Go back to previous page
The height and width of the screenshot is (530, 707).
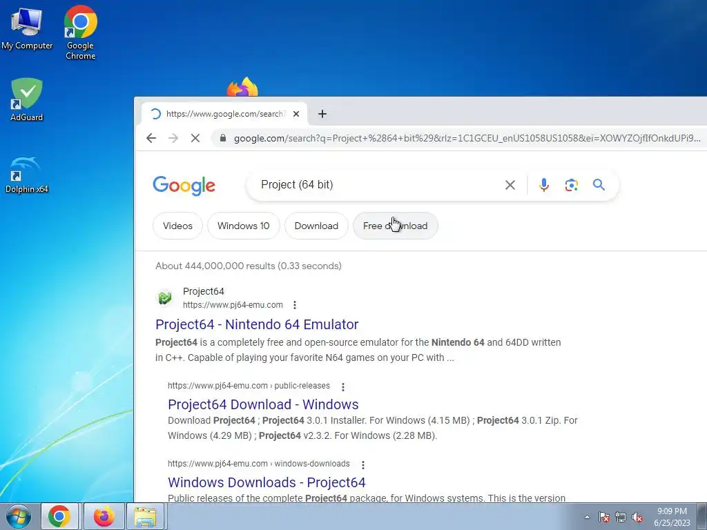coord(151,138)
